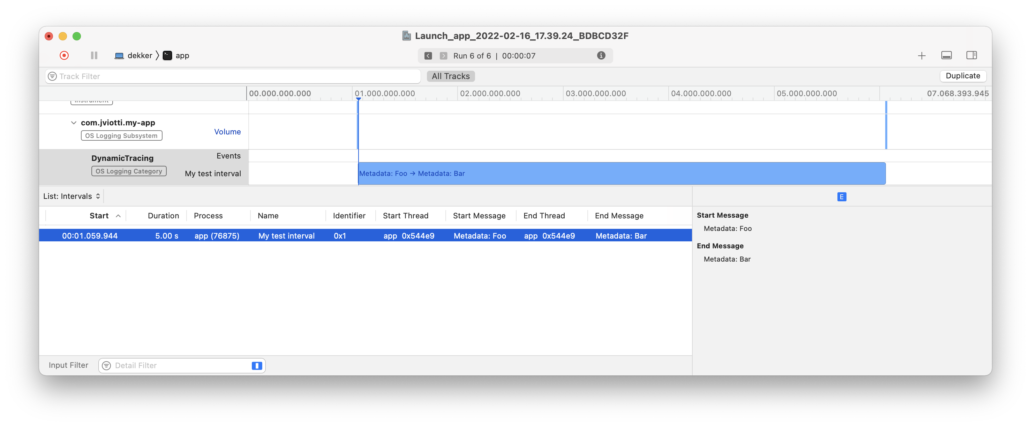Click the add track button

tap(921, 55)
